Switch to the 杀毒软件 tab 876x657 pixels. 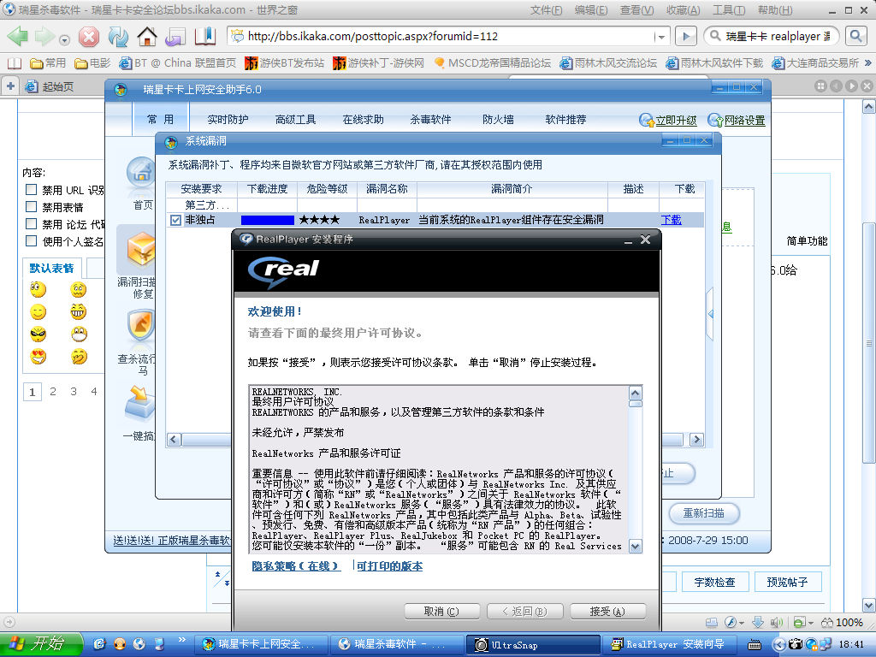(430, 120)
